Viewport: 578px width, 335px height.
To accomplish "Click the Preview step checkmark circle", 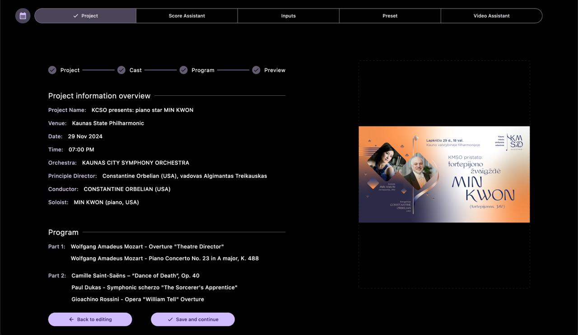I will pos(256,70).
